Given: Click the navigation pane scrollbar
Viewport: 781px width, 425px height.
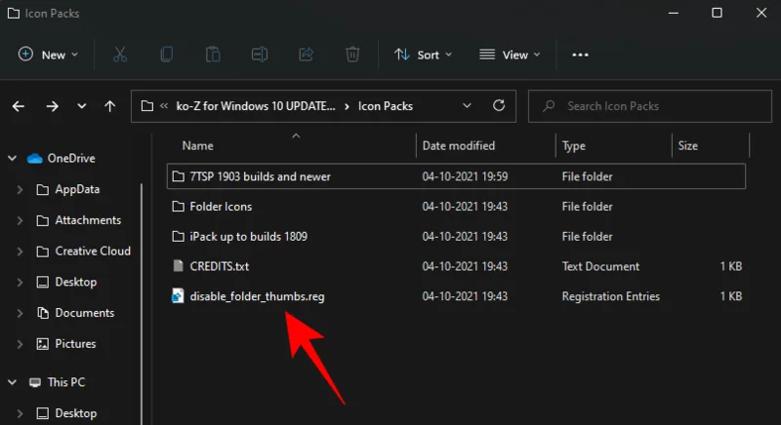Looking at the screenshot, I should [x=142, y=303].
